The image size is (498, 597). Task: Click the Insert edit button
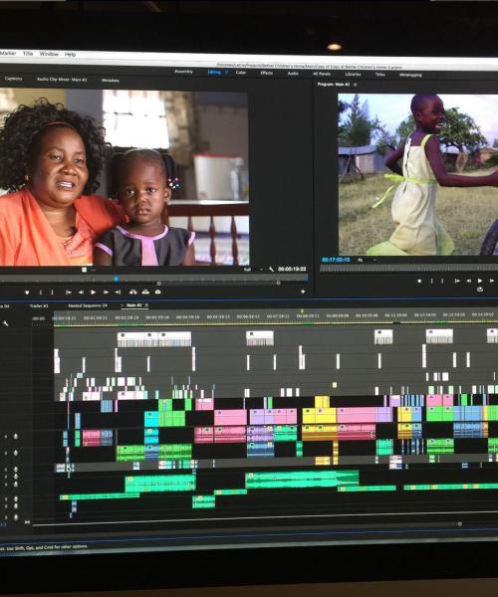[x=133, y=292]
